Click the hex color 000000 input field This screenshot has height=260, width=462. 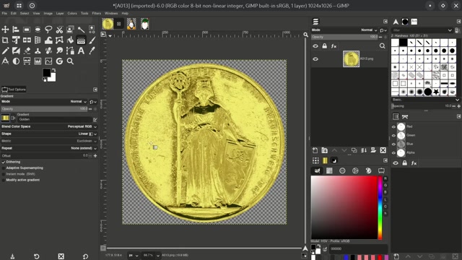tap(357, 248)
